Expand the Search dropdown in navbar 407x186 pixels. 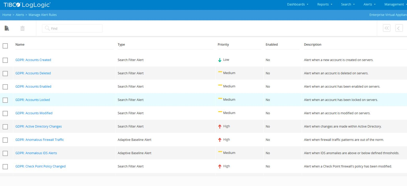coord(348,4)
